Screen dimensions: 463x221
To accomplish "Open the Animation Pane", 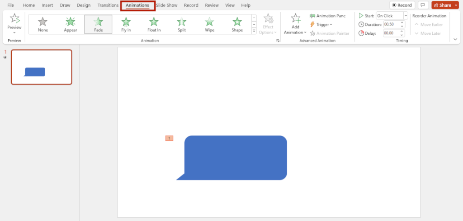I will [327, 16].
